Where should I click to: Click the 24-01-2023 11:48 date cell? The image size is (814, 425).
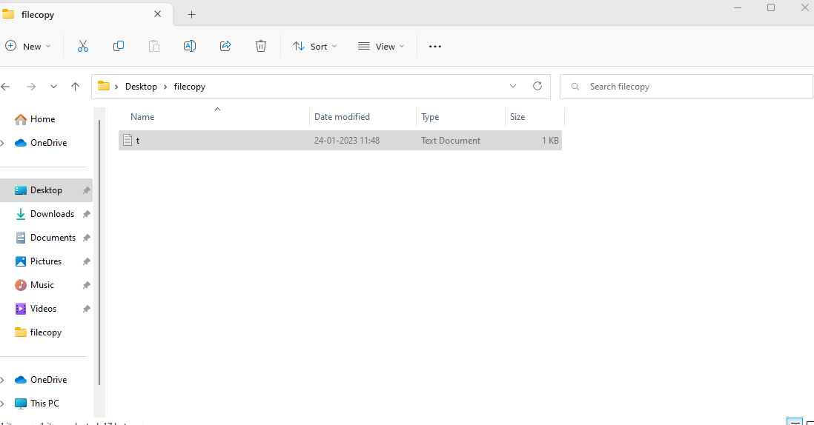click(x=347, y=141)
